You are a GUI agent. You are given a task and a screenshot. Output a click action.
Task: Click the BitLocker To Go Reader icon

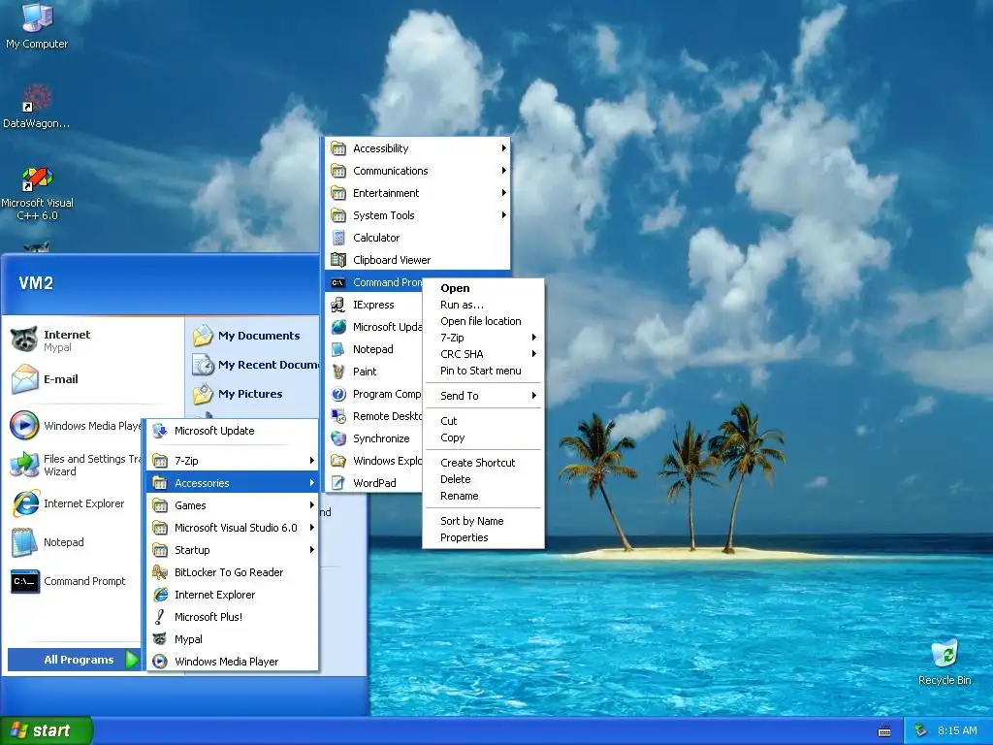160,572
